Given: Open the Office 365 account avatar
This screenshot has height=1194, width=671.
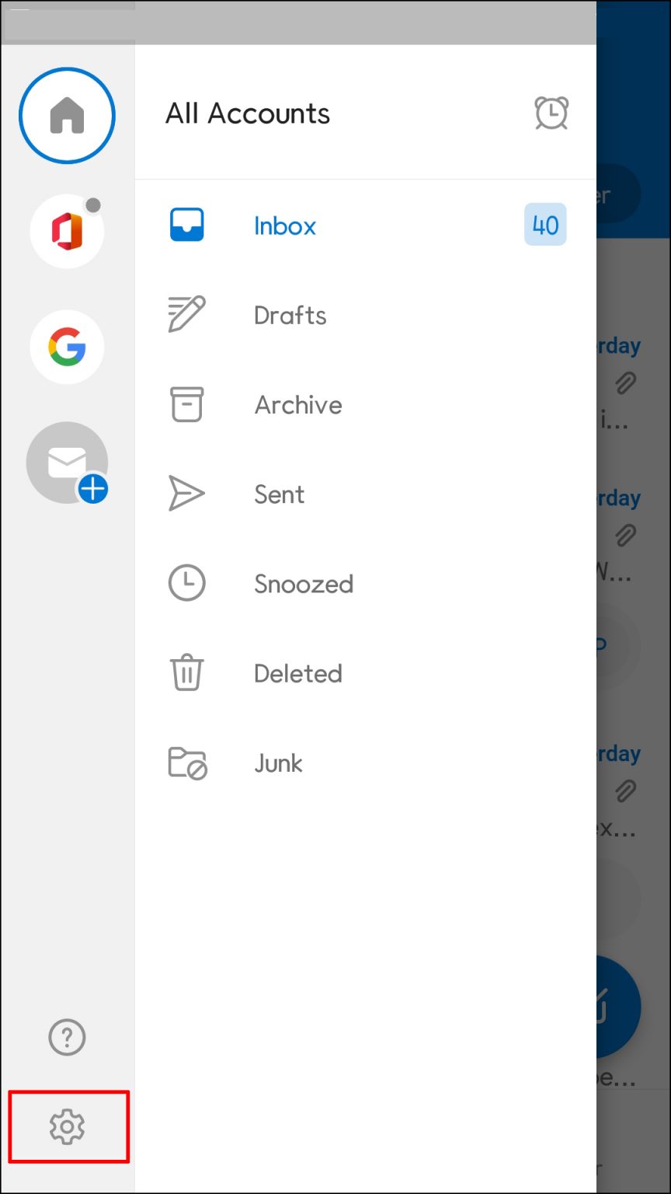Looking at the screenshot, I should (x=67, y=231).
